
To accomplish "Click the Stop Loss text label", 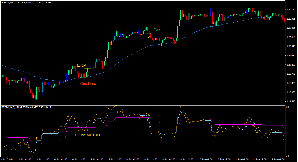I will (88, 83).
